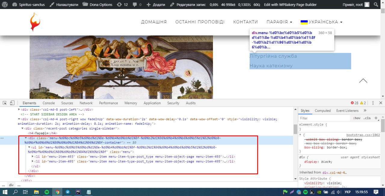
Task: Open the Налаштувати customizer link
Action: 64,5
